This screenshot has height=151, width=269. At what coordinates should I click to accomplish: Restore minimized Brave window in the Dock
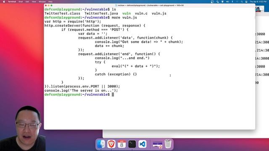158,144
